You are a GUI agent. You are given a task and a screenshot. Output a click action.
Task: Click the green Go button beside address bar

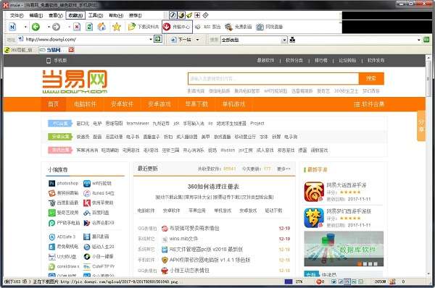157,39
